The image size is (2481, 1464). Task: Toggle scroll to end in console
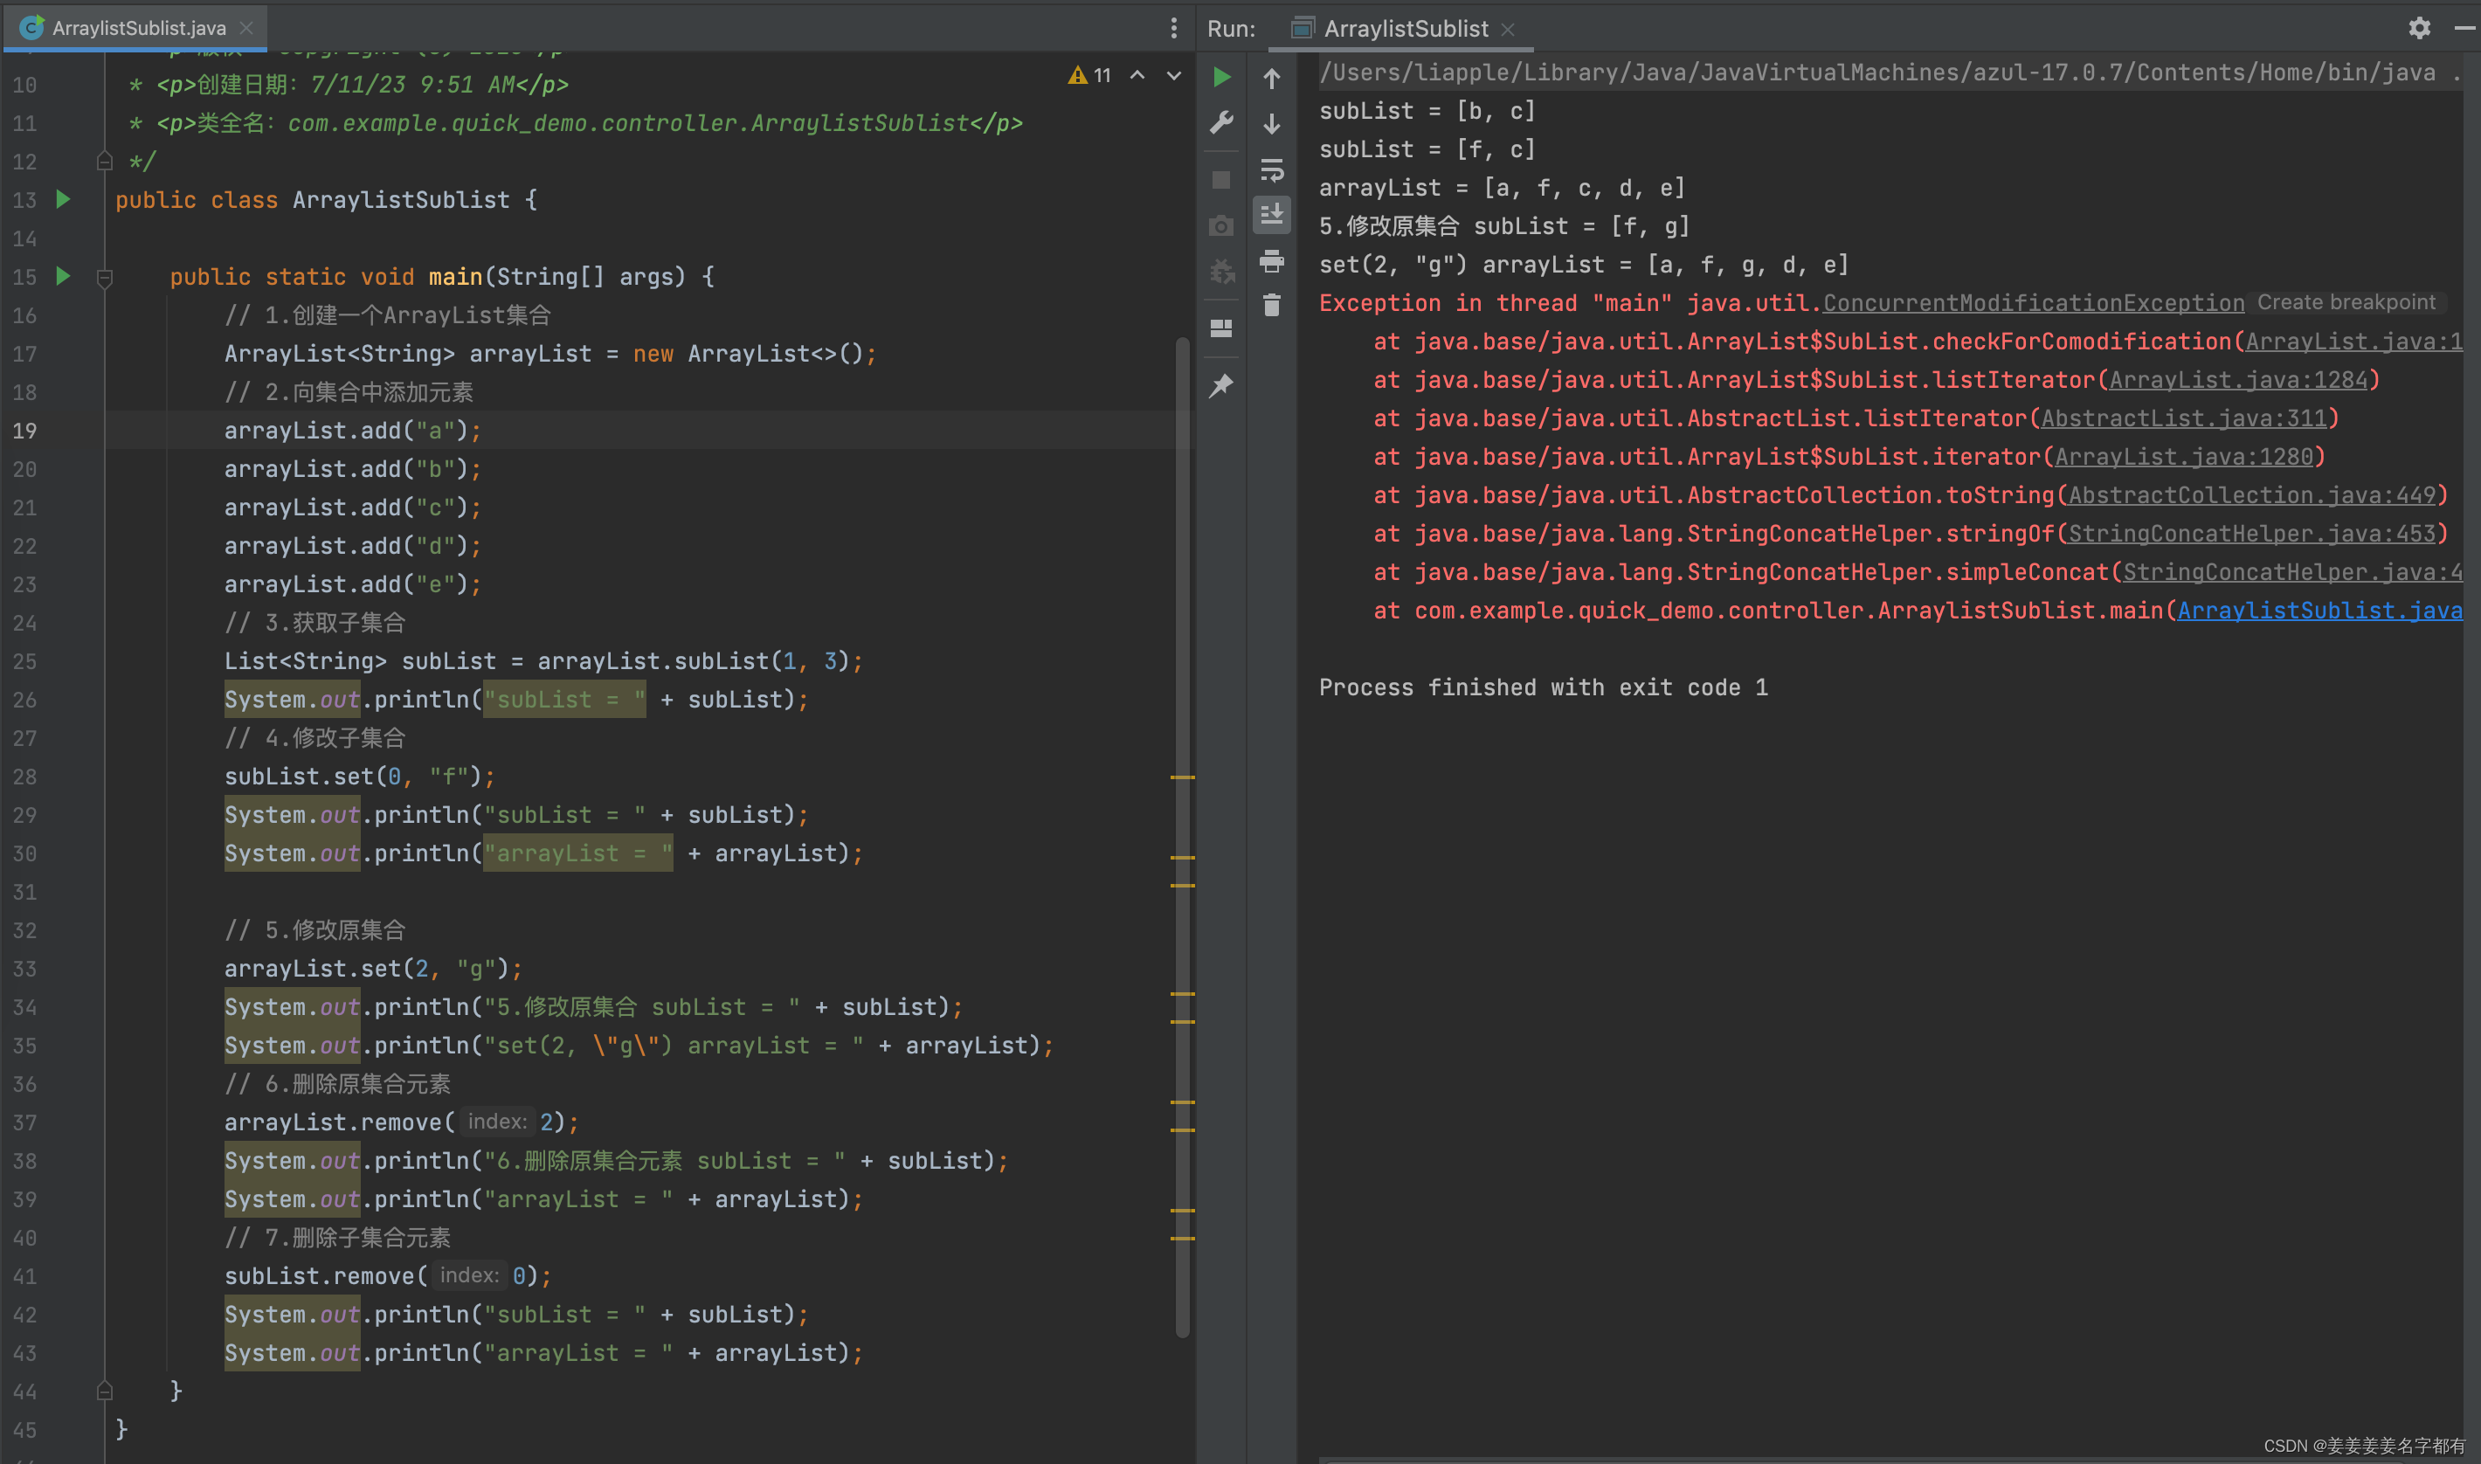(1272, 215)
